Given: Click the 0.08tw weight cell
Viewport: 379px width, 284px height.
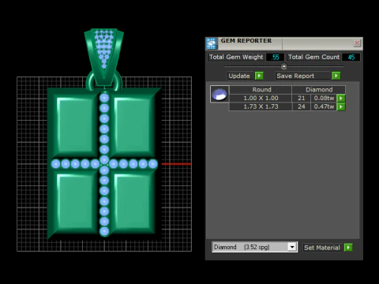Looking at the screenshot, I should coord(324,98).
